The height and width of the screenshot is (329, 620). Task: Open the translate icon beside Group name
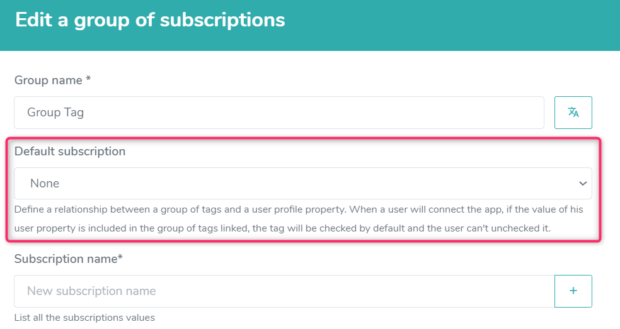point(573,113)
